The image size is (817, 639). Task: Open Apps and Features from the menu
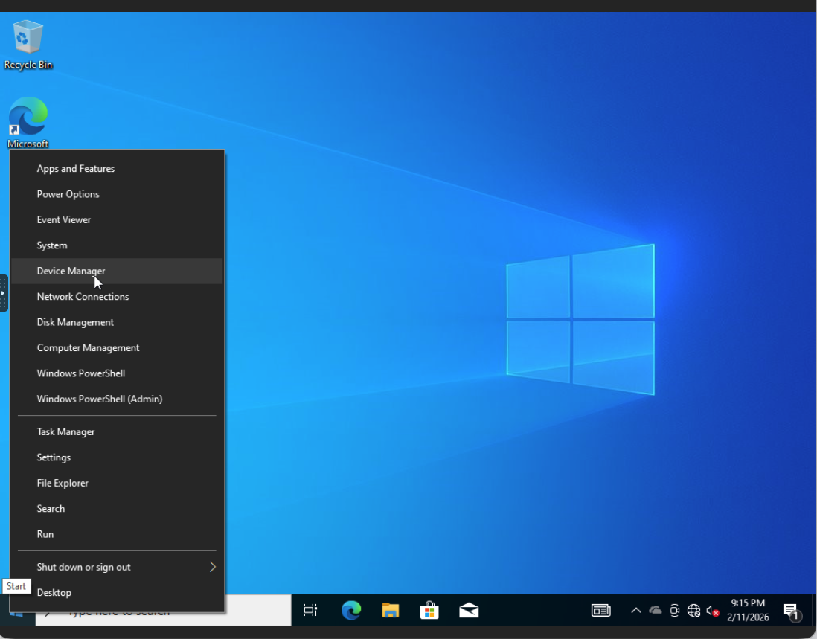pyautogui.click(x=117, y=169)
